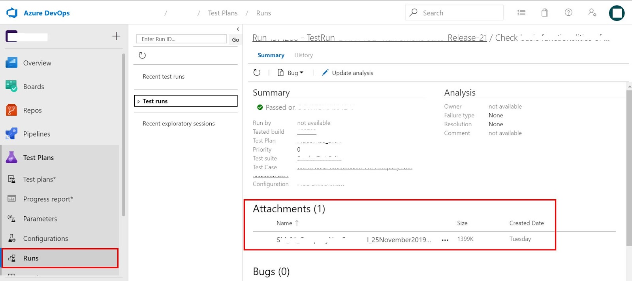Screen dimensions: 632x281
Task: Open Parameters sub-item
Action: [x=40, y=219]
